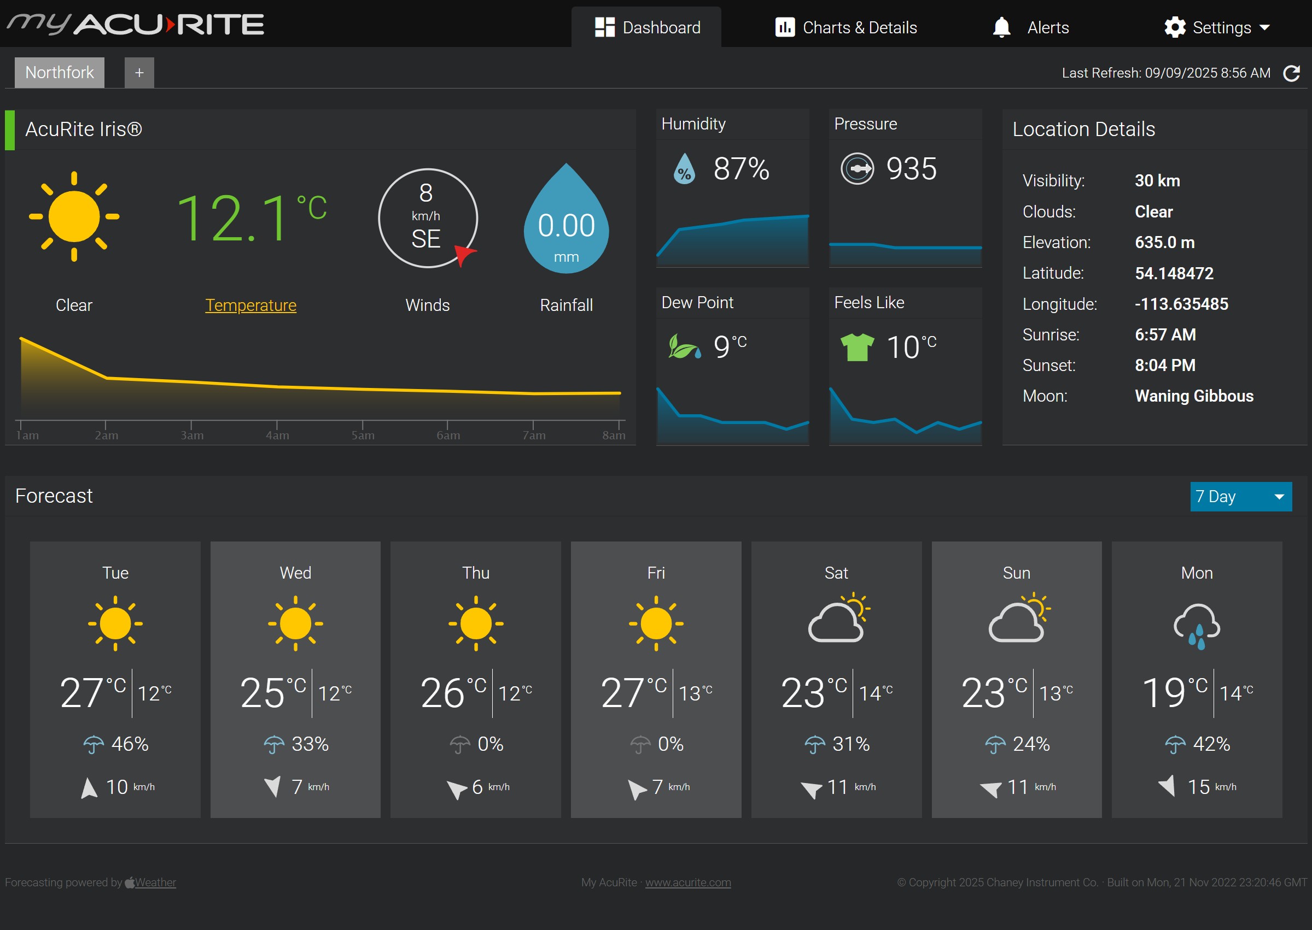The image size is (1312, 930).
Task: Open the www.acurite.com footer link
Action: [x=687, y=882]
